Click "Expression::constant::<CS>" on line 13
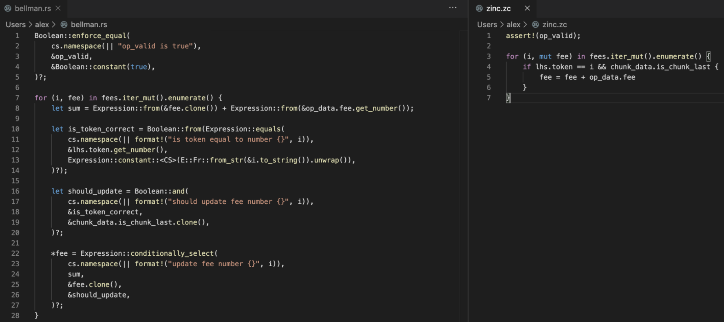Image resolution: width=724 pixels, height=322 pixels. pos(122,160)
